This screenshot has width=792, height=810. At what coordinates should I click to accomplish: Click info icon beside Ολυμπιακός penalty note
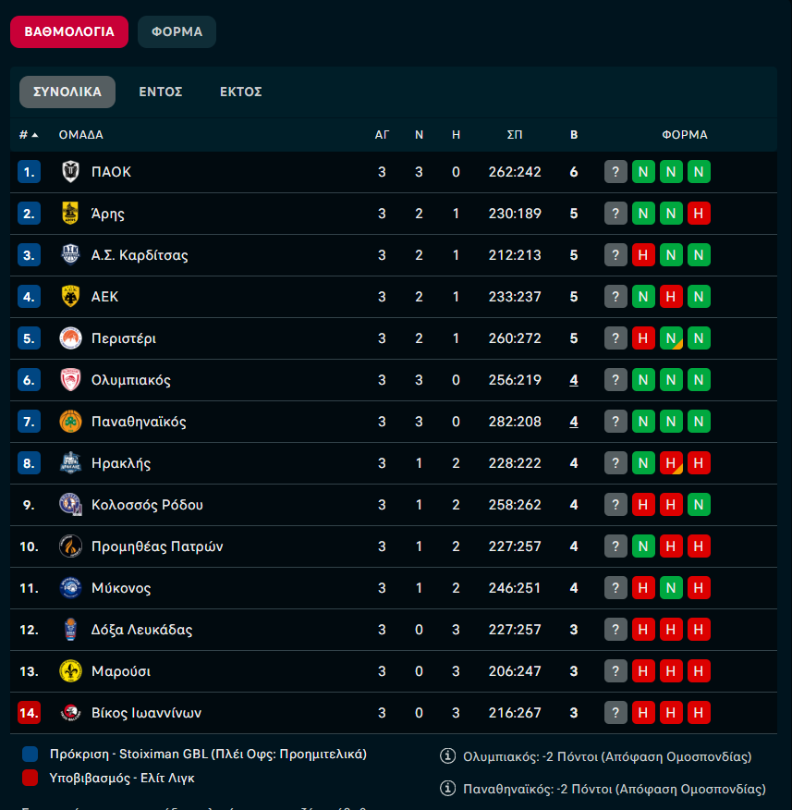click(x=447, y=756)
